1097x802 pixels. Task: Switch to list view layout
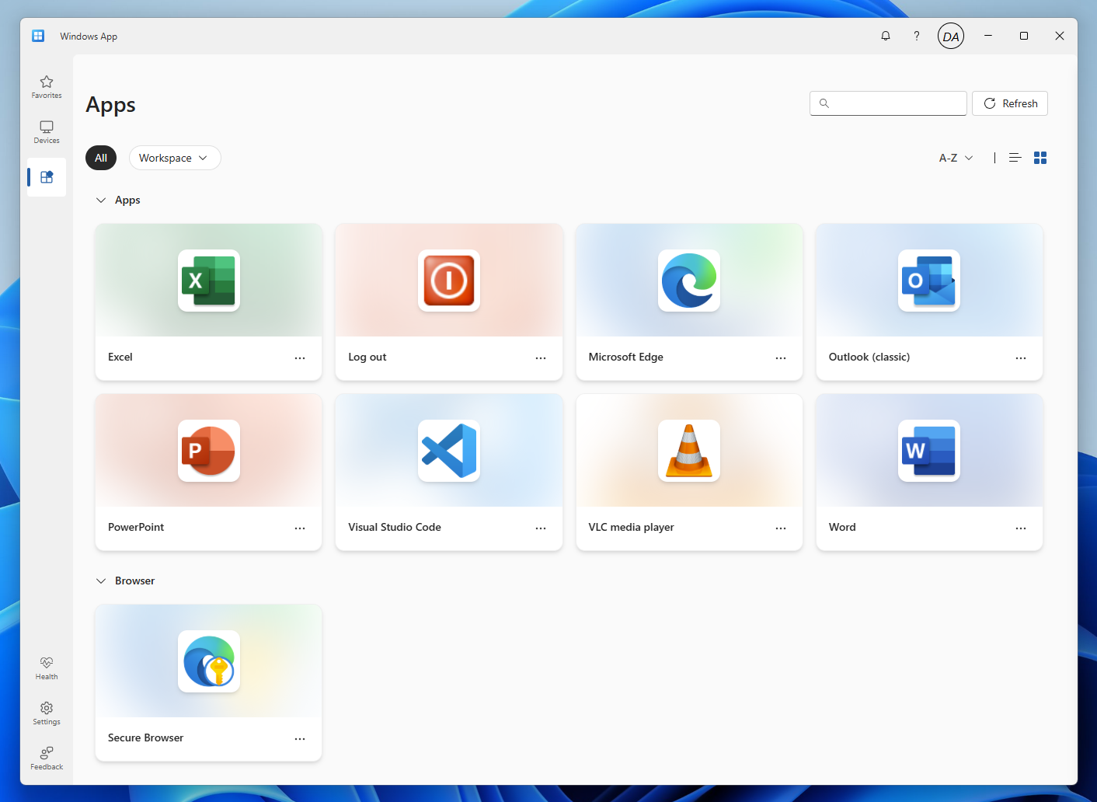1015,157
